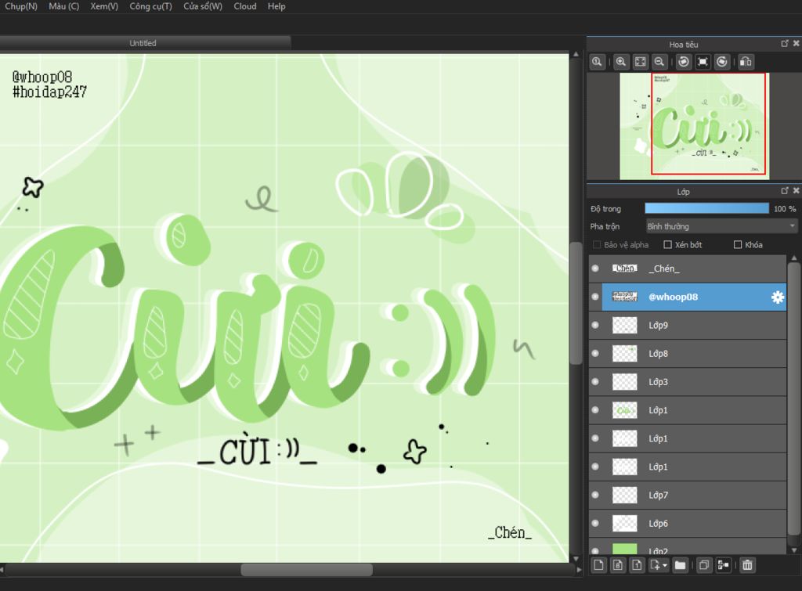Toggle visibility of Lớp3 layer
Viewport: 802px width, 591px height.
click(595, 382)
